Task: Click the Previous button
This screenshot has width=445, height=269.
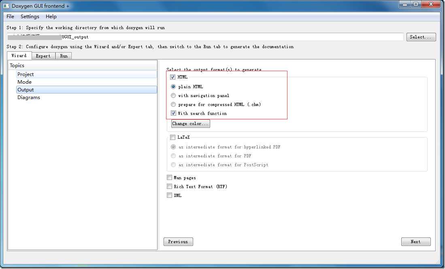Action: tap(178, 241)
